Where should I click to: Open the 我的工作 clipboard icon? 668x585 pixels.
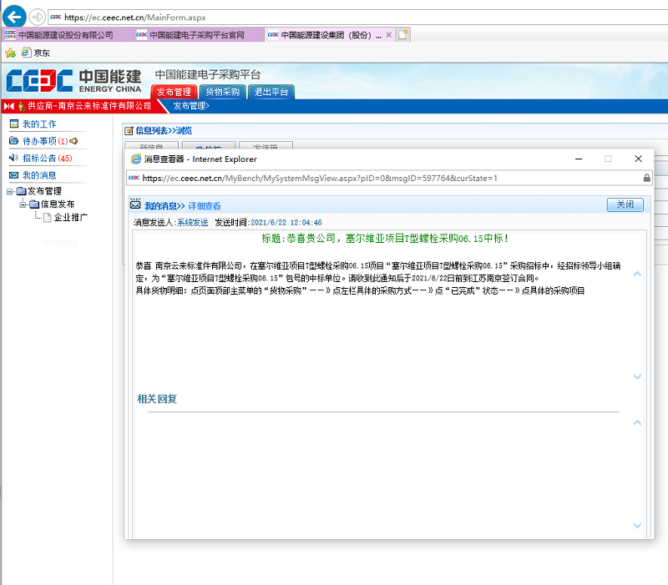(x=14, y=124)
